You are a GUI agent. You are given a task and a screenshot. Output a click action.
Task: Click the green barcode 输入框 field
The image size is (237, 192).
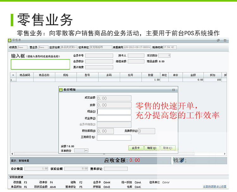click(40, 64)
